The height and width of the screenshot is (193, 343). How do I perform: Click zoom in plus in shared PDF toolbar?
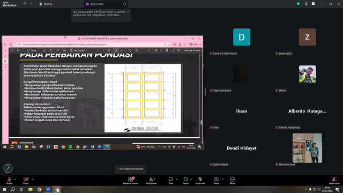pos(103,50)
